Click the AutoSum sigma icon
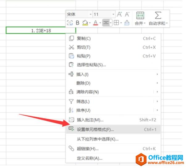This screenshot has height=168, width=186. pyautogui.click(x=158, y=15)
